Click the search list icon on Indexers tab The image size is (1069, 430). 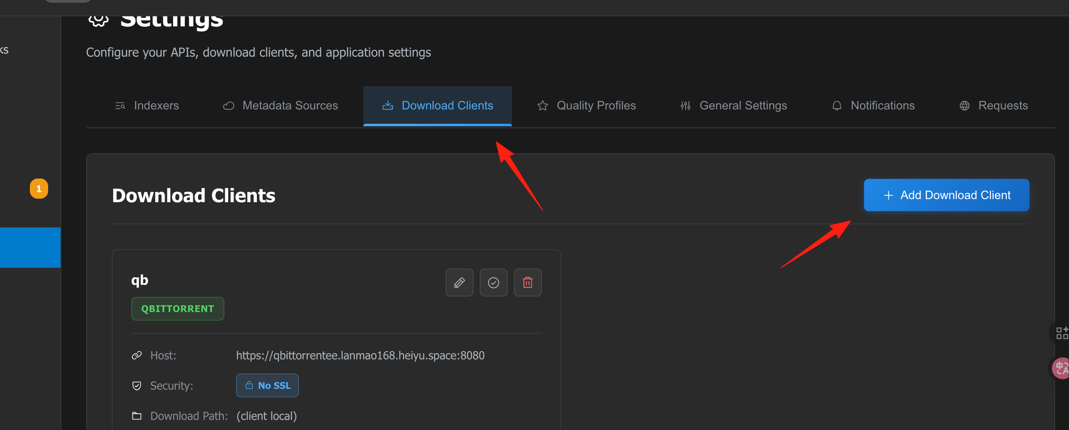click(120, 106)
